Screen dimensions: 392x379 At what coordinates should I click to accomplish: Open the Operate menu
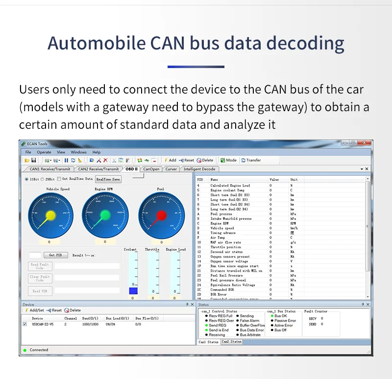click(44, 152)
